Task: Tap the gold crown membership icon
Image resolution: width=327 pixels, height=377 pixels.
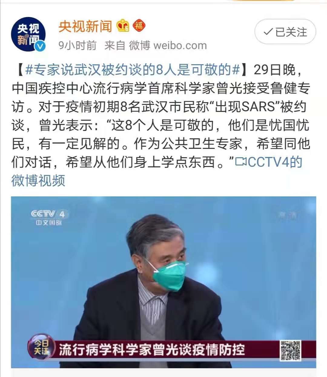Action: point(123,25)
